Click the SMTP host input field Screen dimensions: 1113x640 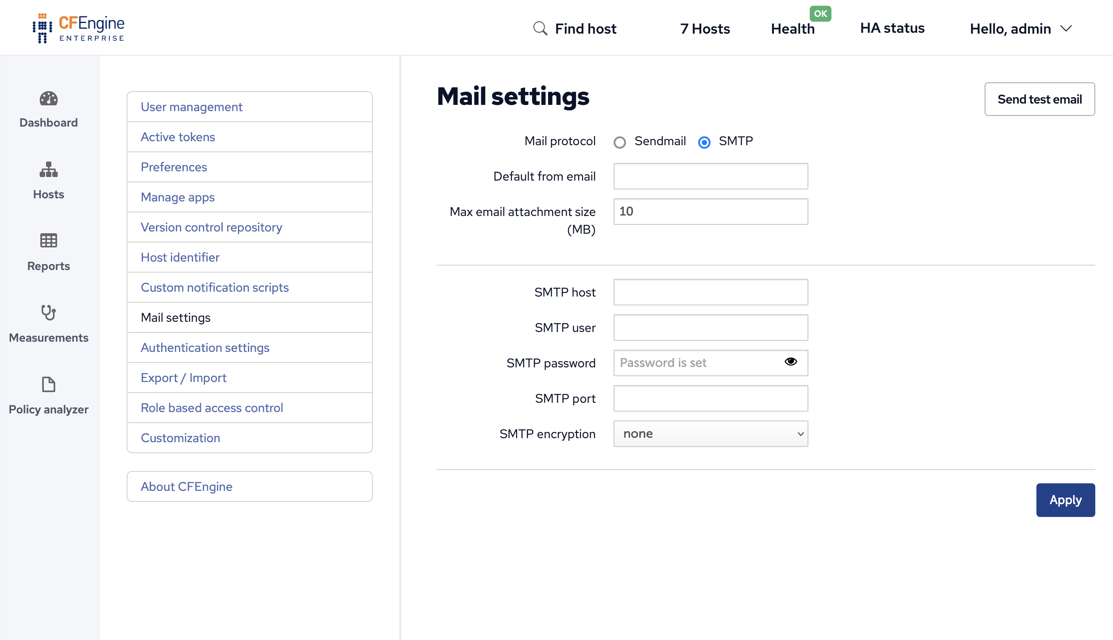tap(710, 291)
